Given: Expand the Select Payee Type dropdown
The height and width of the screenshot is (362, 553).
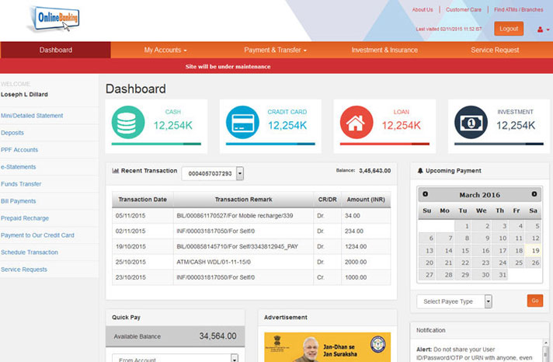Looking at the screenshot, I should coord(488,301).
